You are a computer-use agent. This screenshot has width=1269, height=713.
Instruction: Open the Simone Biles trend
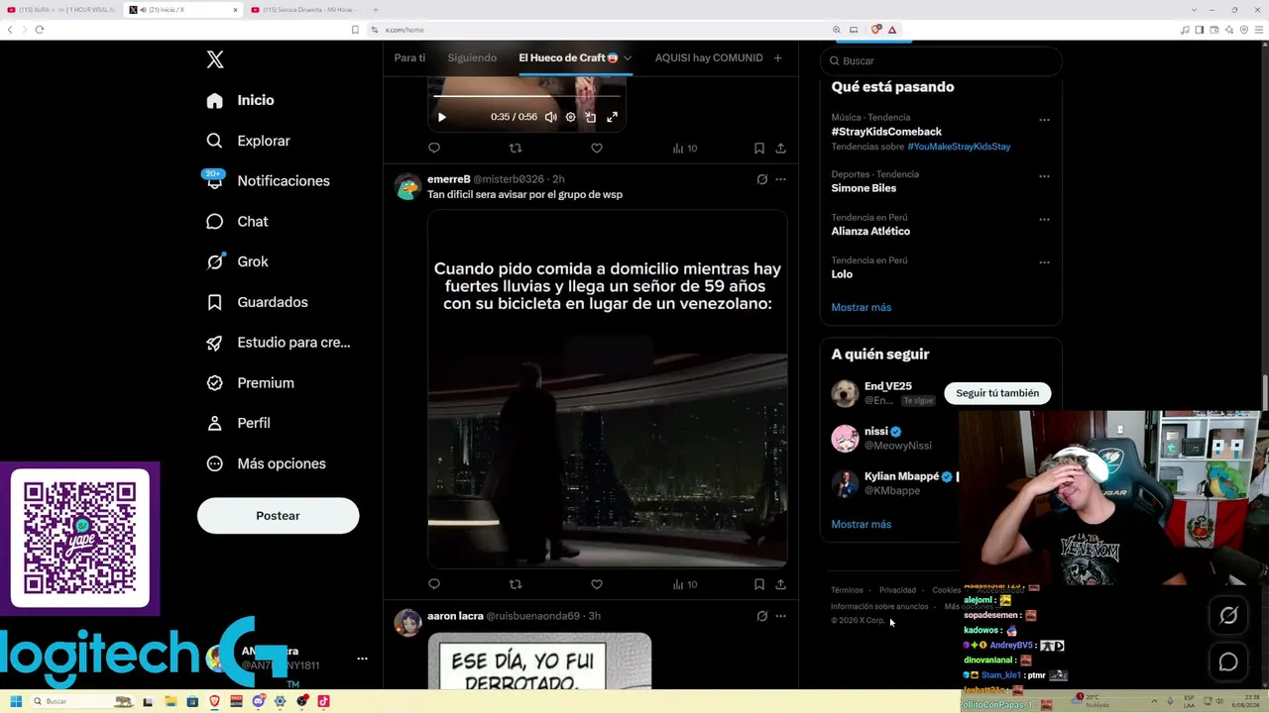click(x=864, y=188)
